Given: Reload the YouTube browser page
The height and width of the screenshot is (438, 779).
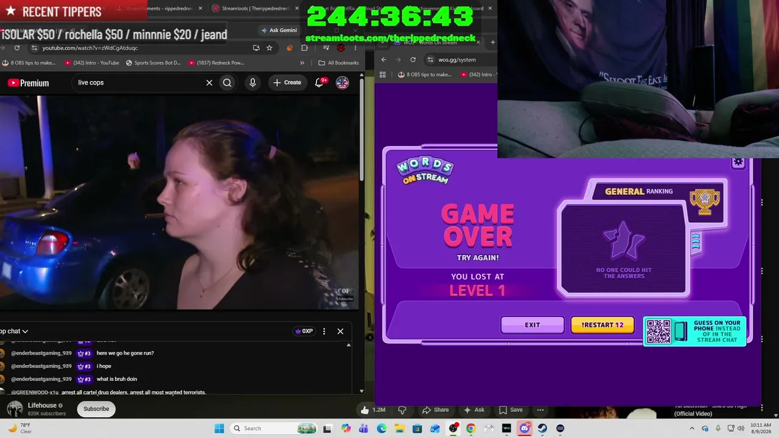Looking at the screenshot, I should [x=17, y=48].
